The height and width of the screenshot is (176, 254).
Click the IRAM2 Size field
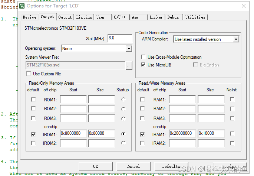point(211,144)
